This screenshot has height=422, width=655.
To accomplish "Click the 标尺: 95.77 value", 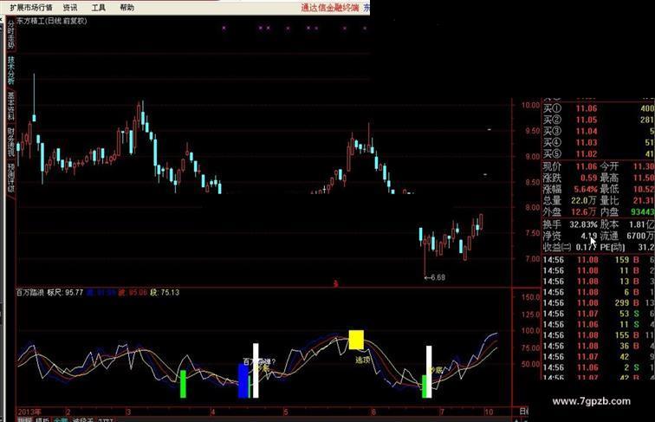I will click(x=65, y=293).
